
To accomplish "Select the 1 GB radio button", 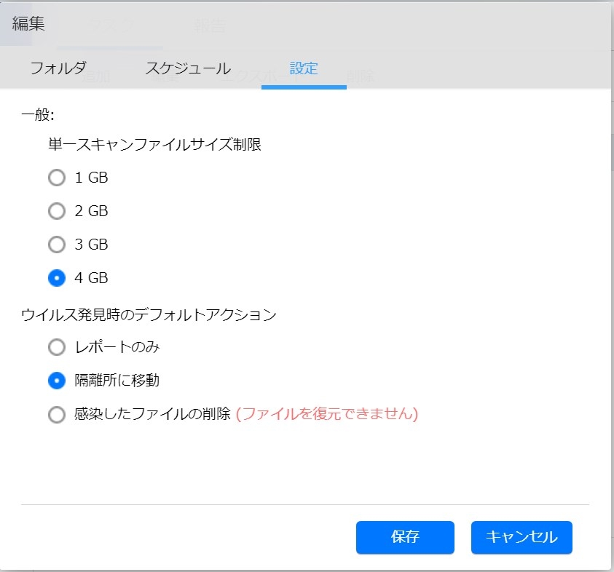I will pos(57,178).
